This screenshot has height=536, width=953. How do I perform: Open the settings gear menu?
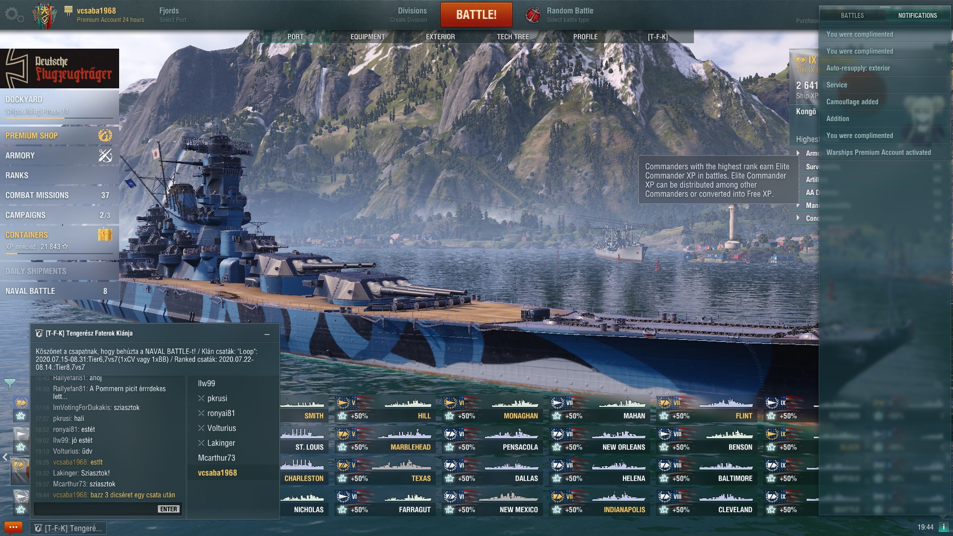click(x=13, y=15)
